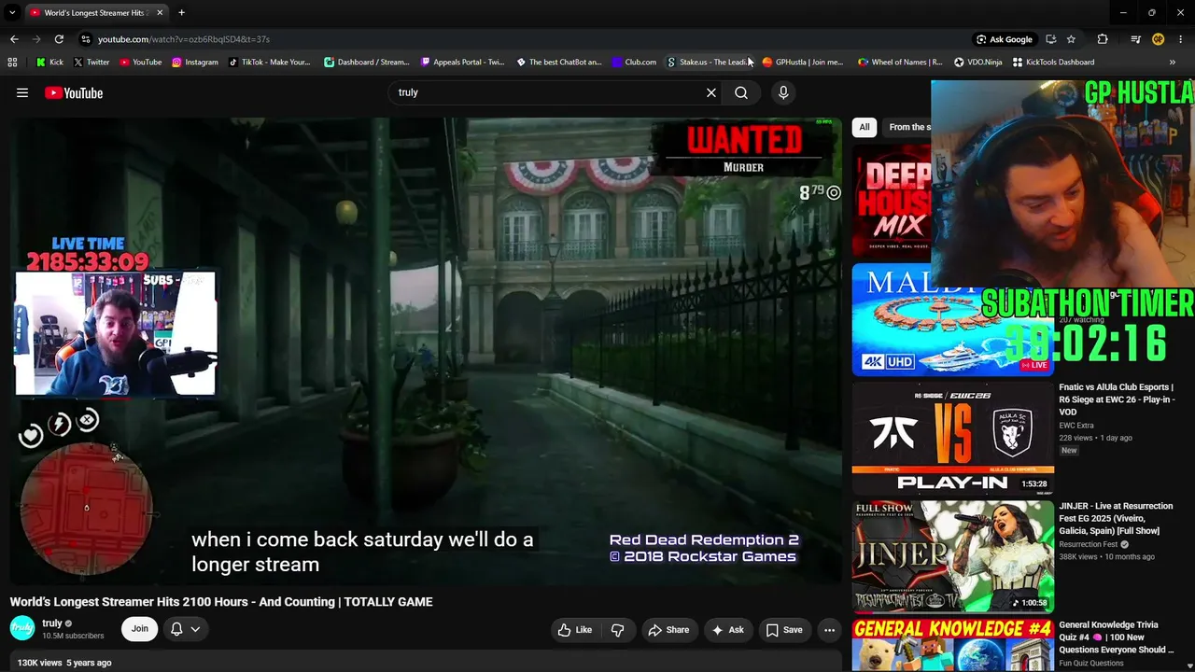Viewport: 1195px width, 672px height.
Task: Open the TikTok bookmark
Action: coord(270,63)
